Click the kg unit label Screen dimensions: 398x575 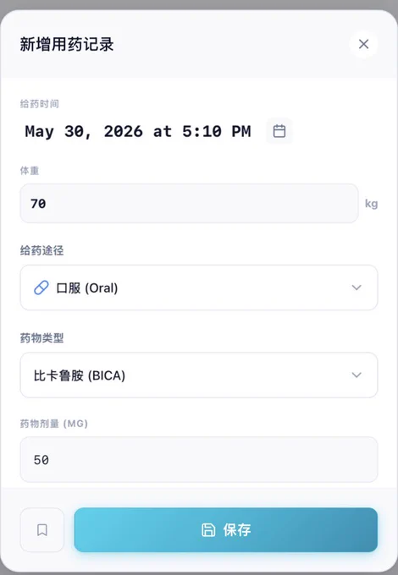point(371,204)
